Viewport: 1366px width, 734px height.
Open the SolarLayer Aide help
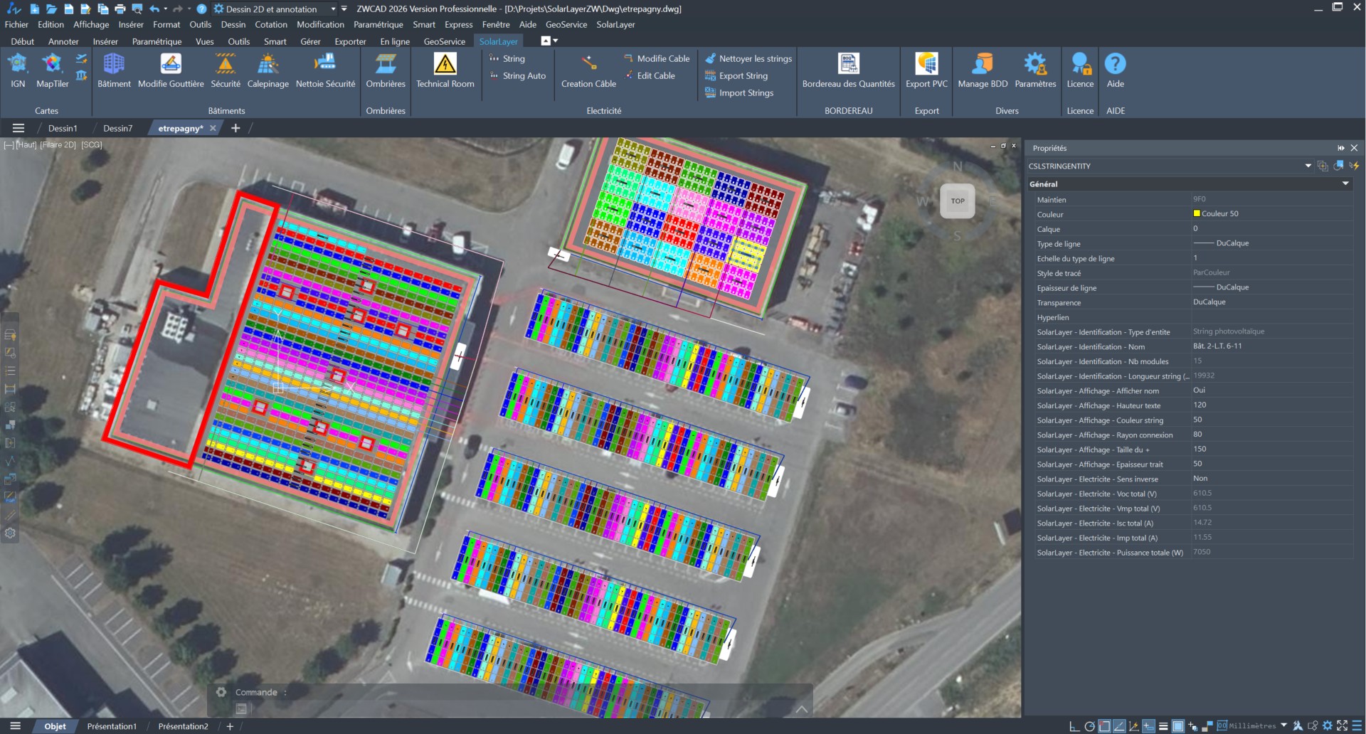point(1116,70)
